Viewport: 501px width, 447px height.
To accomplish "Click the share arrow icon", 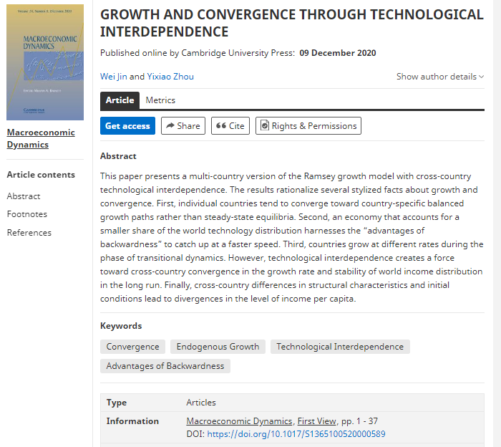I will click(x=170, y=126).
